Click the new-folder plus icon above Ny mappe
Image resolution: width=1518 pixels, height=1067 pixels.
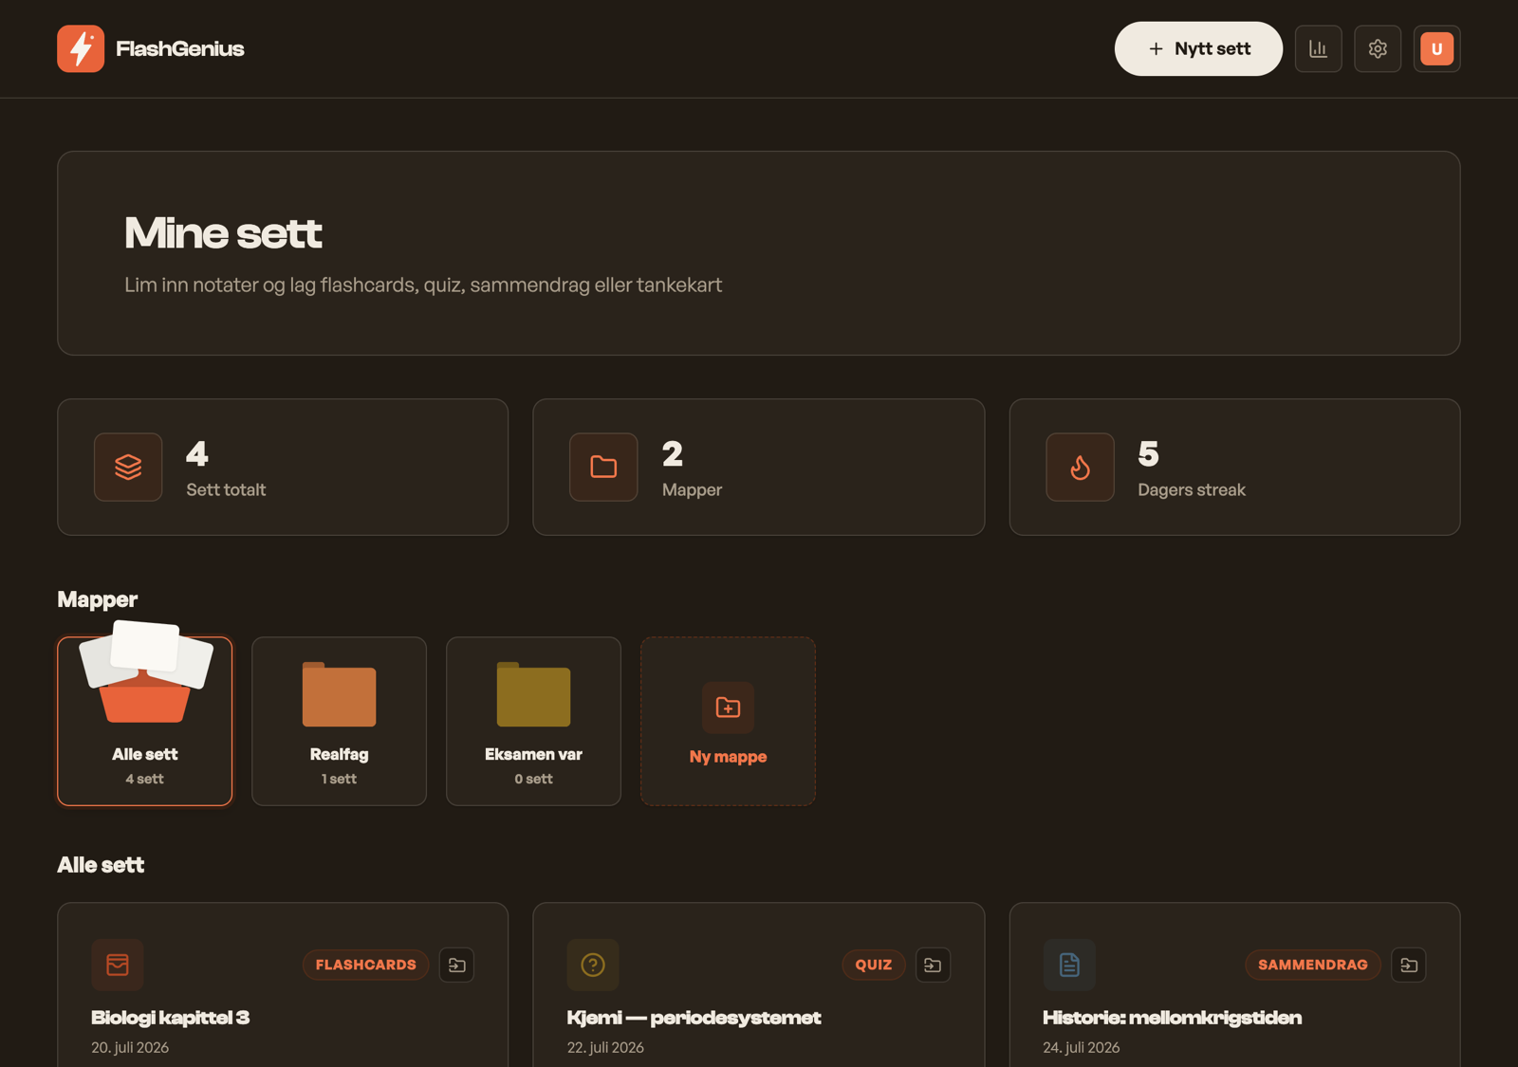(x=728, y=708)
